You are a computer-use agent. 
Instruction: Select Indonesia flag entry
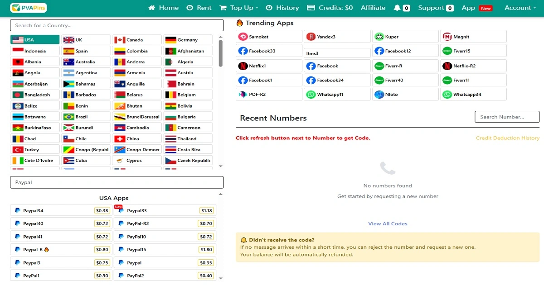35,51
